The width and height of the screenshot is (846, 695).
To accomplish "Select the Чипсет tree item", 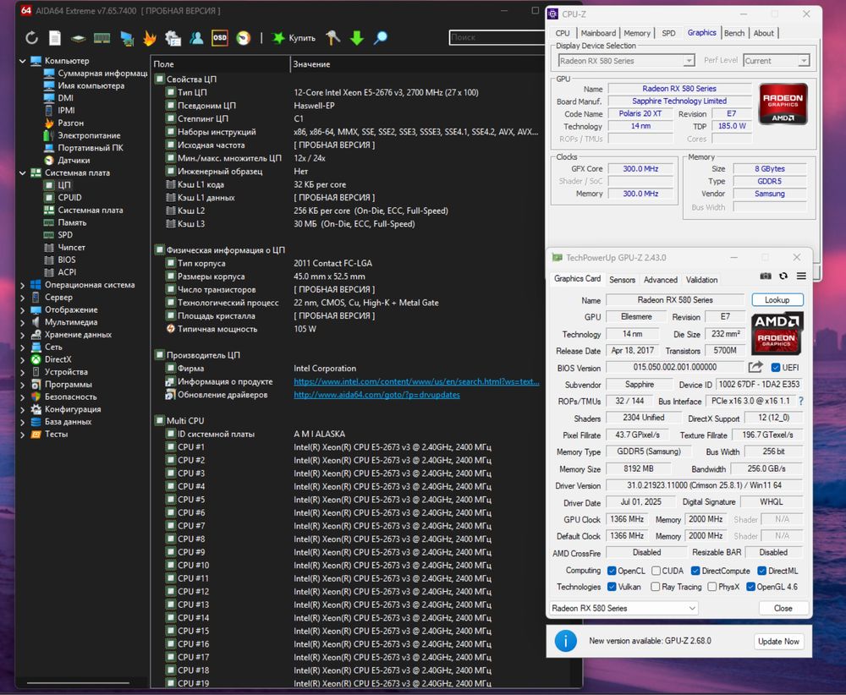I will click(71, 247).
